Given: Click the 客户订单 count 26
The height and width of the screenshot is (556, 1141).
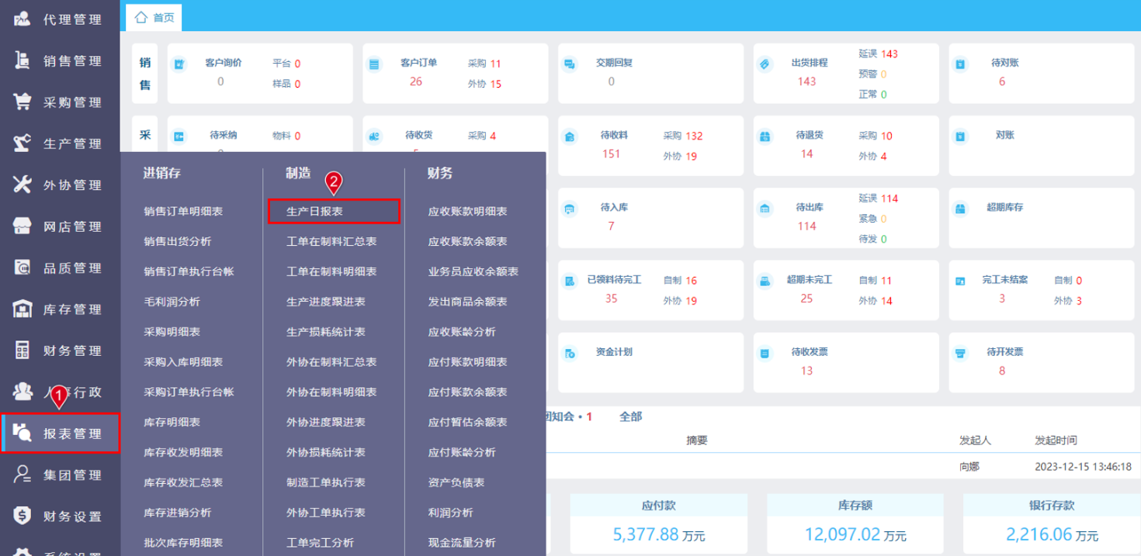Looking at the screenshot, I should tap(416, 81).
